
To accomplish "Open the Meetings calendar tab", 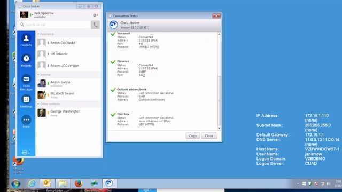I will [26, 102].
